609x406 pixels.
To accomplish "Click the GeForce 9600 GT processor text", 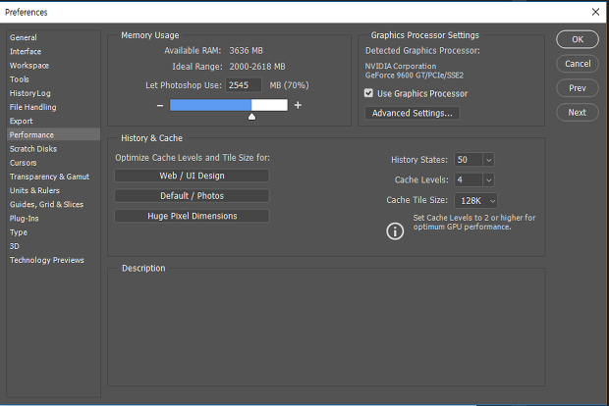I will [x=415, y=76].
